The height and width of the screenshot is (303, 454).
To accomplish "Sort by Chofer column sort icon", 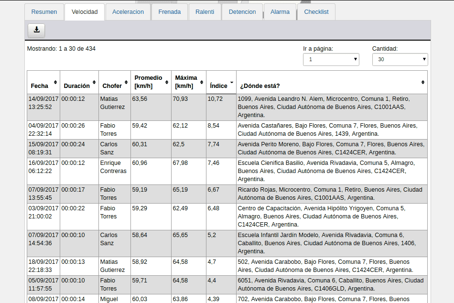I will pyautogui.click(x=126, y=82).
